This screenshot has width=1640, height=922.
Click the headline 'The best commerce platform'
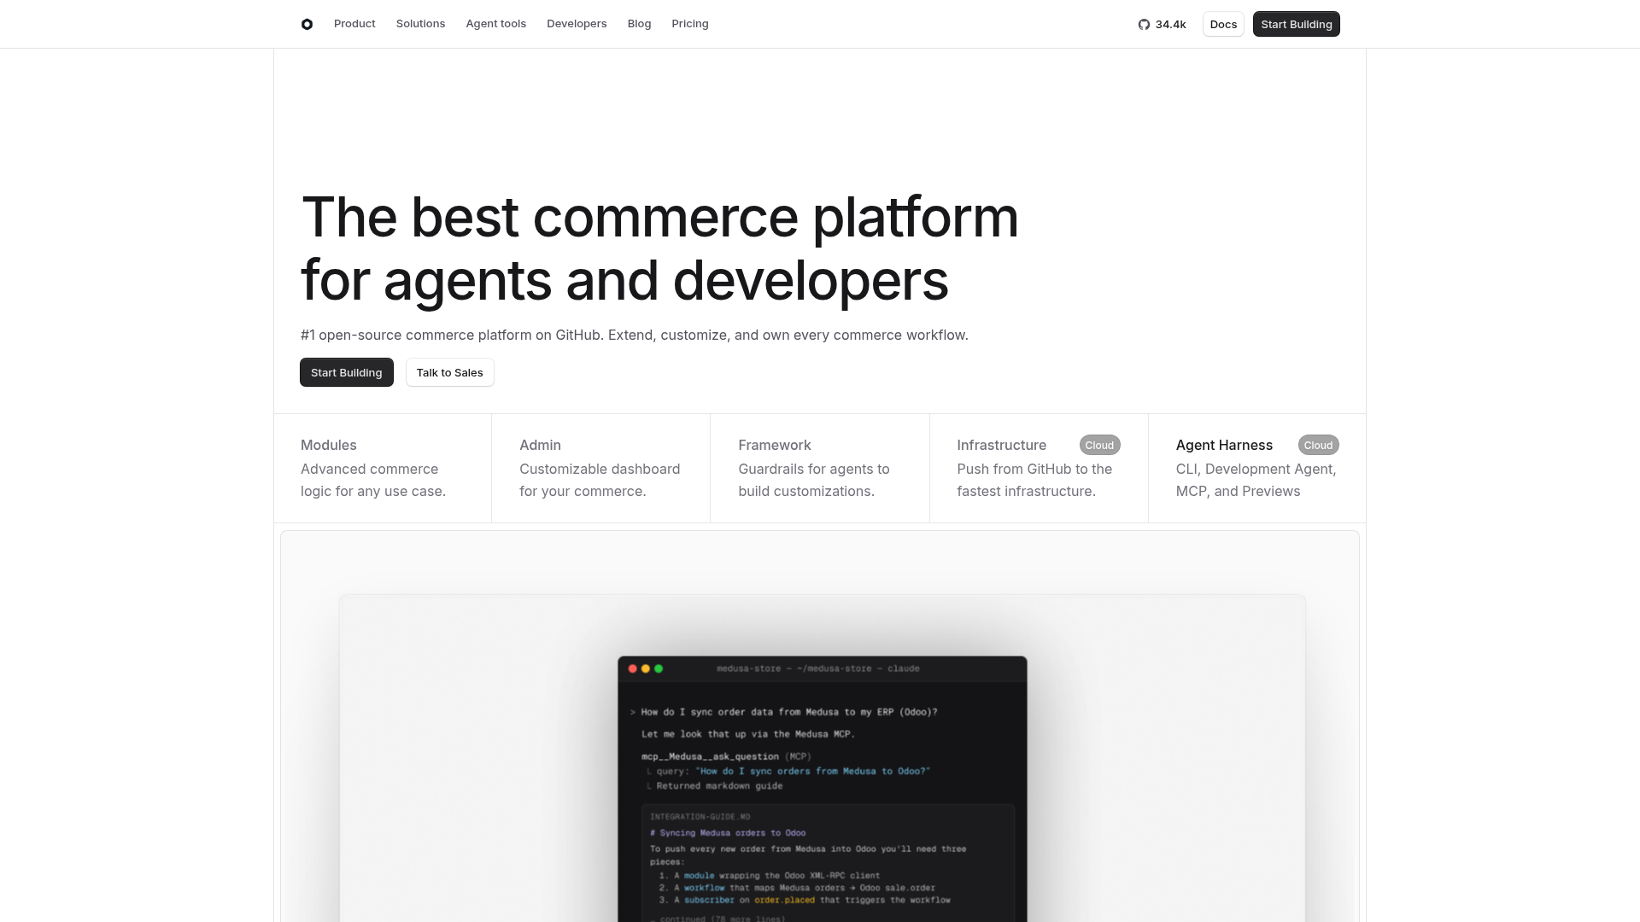[659, 217]
